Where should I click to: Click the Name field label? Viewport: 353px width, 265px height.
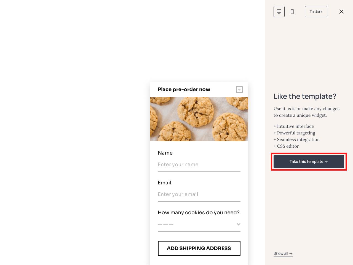165,153
